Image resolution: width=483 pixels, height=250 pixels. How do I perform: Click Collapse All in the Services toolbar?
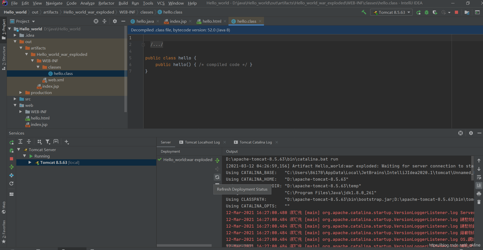(x=29, y=142)
